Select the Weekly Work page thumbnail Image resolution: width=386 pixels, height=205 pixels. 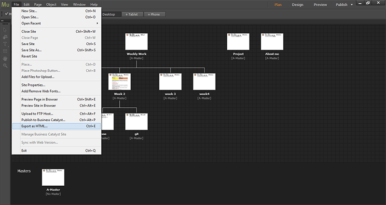click(x=137, y=42)
